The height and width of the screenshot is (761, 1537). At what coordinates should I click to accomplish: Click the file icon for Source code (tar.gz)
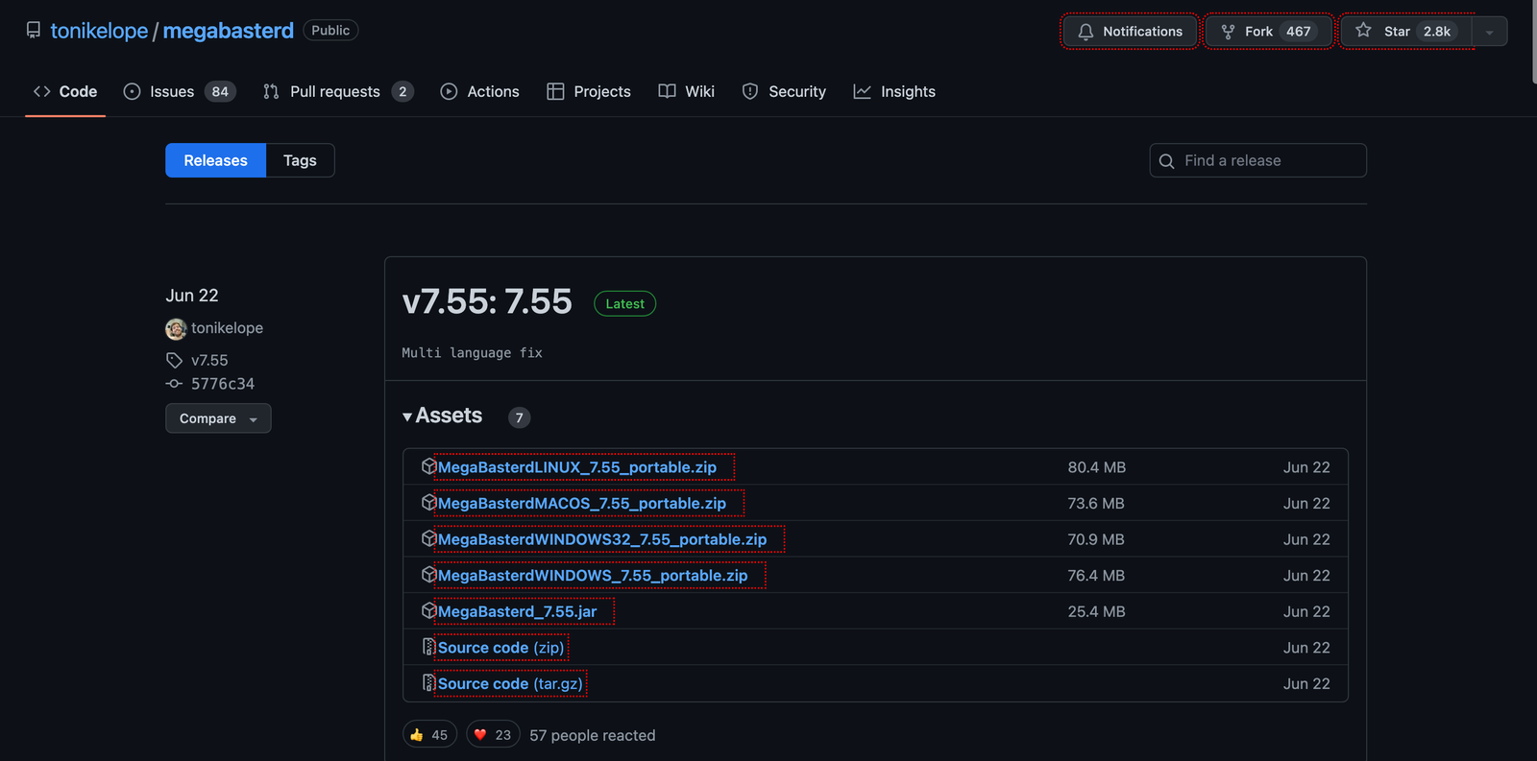click(428, 683)
